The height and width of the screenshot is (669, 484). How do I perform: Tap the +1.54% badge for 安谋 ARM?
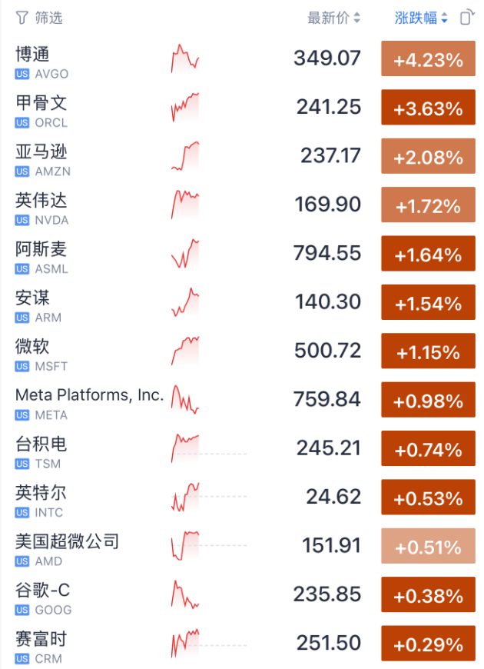coord(428,302)
